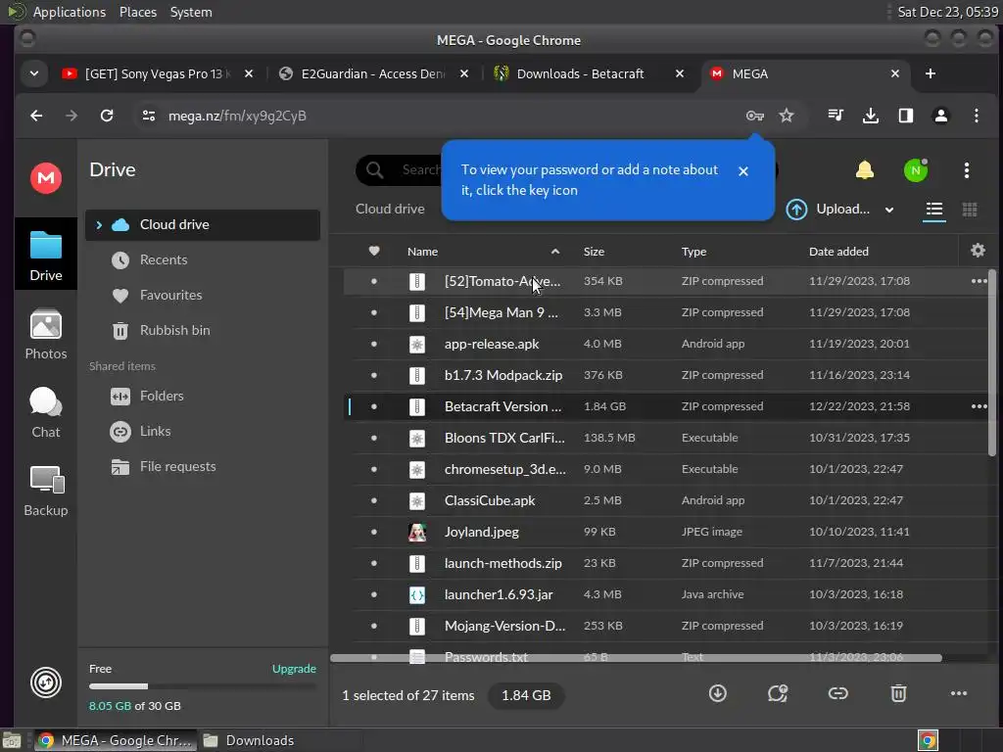Open Chrome three-dot menu
The image size is (1003, 752).
pyautogui.click(x=977, y=116)
